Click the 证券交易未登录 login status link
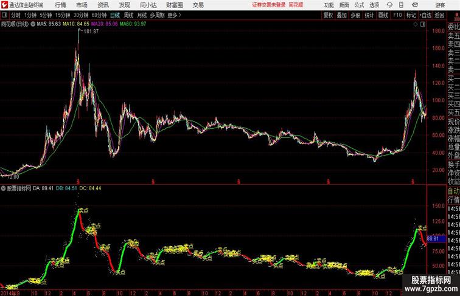The width and height of the screenshot is (460, 296). (269, 5)
